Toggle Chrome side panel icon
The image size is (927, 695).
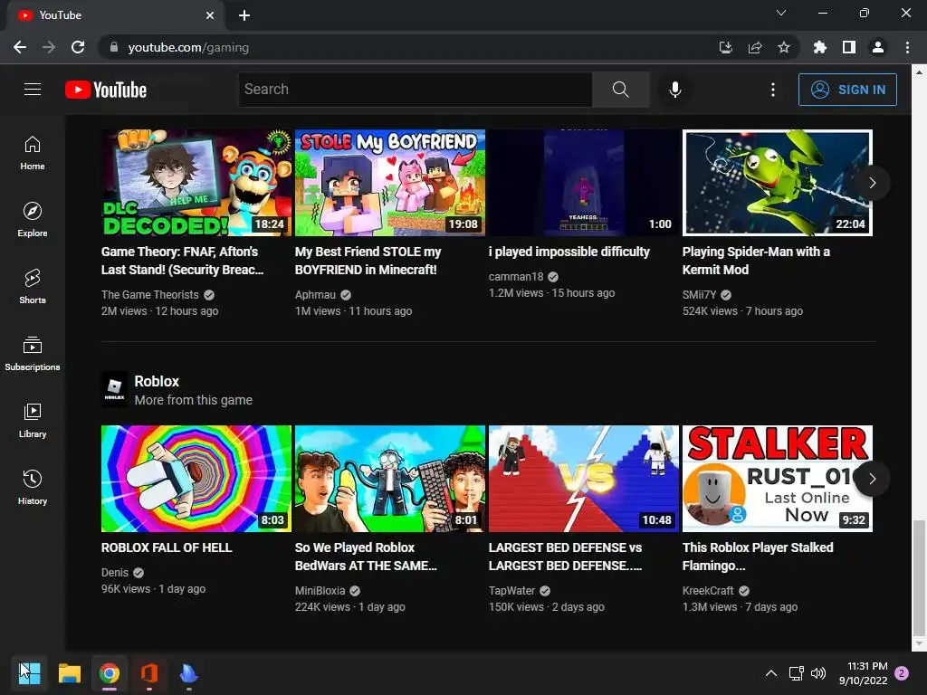click(x=849, y=47)
